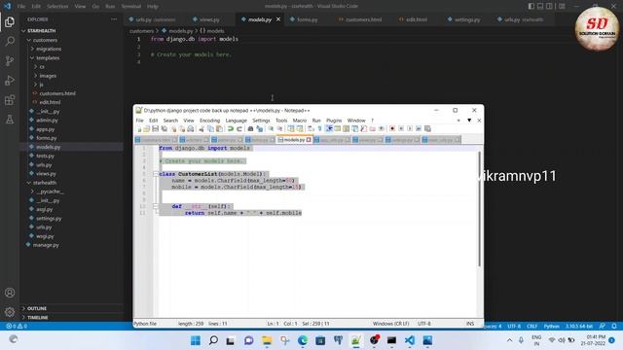
Task: Toggle synchronize vertical scrolling in Notepad++
Action: pos(291,128)
